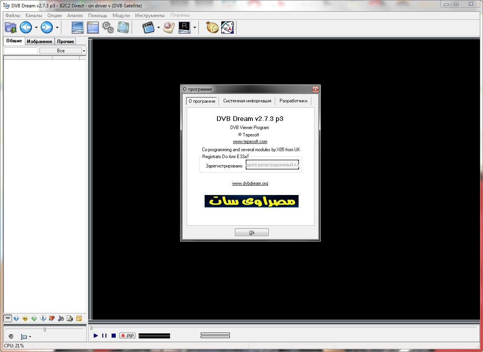The image size is (483, 352).
Task: Select the Системная информация tab
Action: pos(247,101)
